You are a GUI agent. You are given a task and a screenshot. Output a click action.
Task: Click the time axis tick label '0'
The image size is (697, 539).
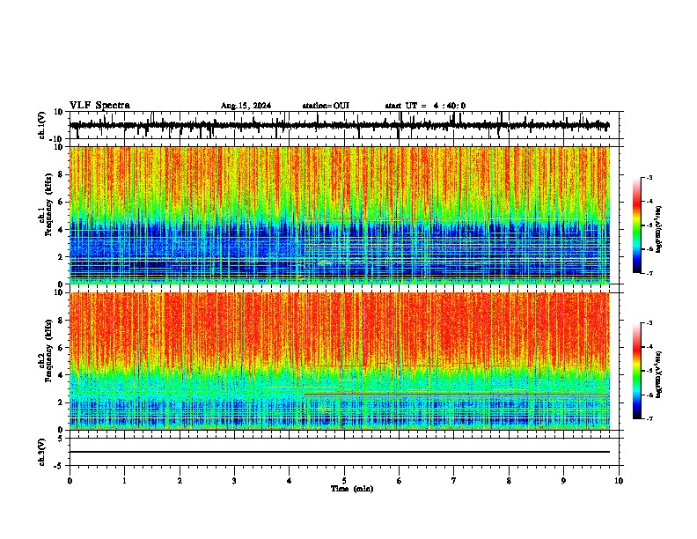coord(70,481)
